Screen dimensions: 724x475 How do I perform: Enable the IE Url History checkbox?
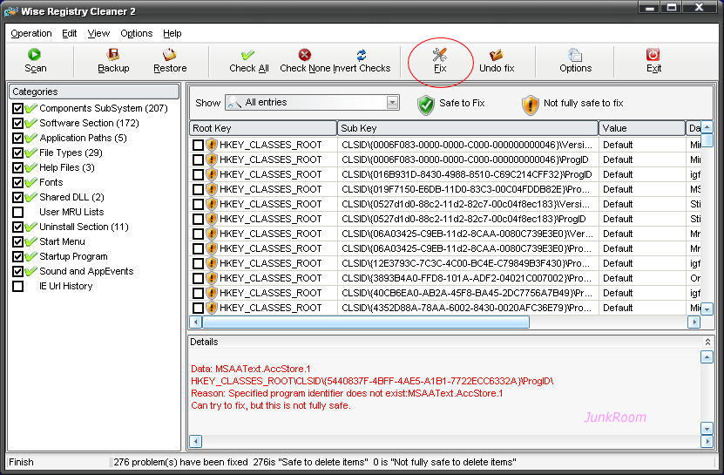pyautogui.click(x=17, y=286)
